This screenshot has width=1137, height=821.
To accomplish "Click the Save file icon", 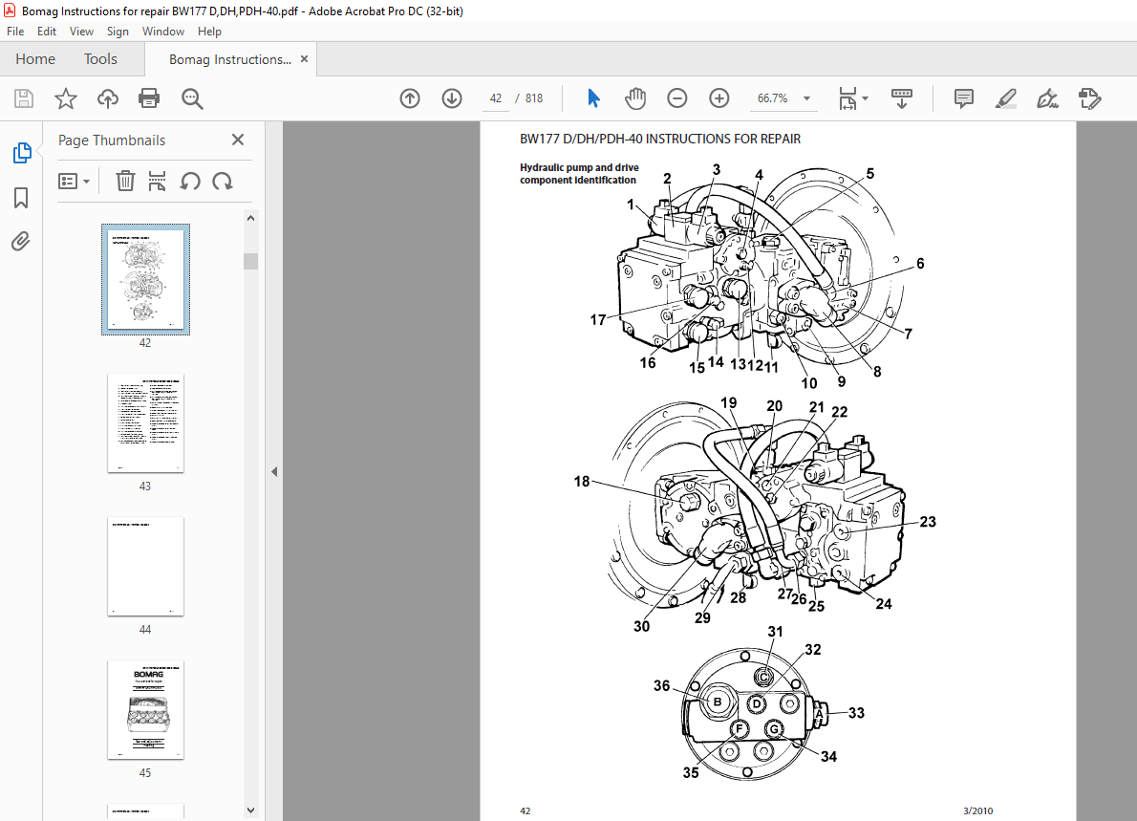I will click(24, 98).
